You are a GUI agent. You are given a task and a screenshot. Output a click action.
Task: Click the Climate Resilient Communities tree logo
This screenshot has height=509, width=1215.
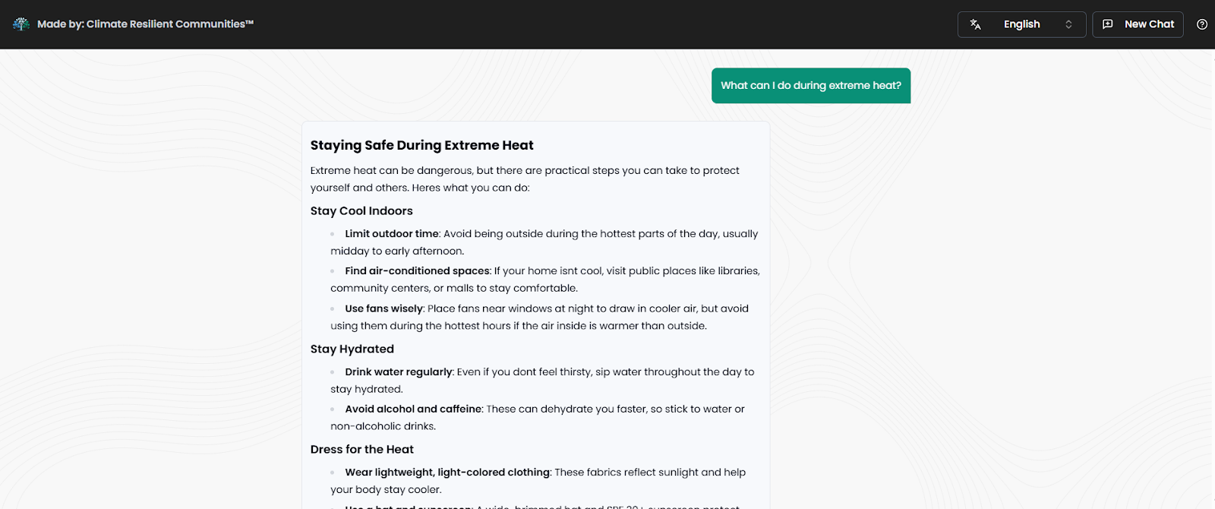pyautogui.click(x=21, y=24)
